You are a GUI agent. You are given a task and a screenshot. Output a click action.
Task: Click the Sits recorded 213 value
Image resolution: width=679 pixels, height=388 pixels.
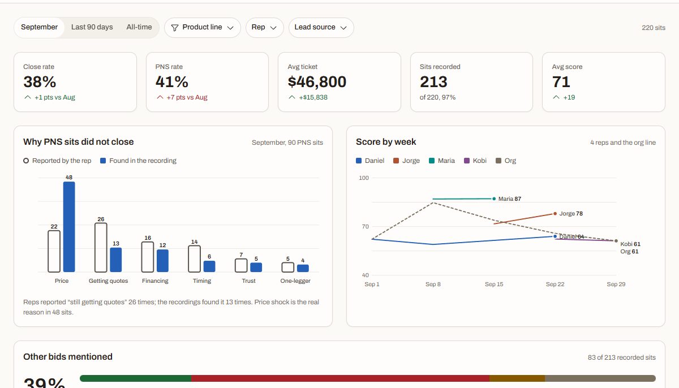(x=433, y=82)
